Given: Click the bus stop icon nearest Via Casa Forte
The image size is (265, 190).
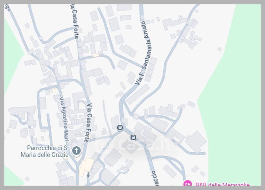Looking at the screenshot, I should (x=120, y=128).
